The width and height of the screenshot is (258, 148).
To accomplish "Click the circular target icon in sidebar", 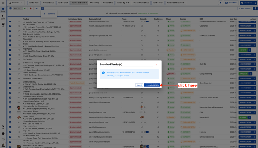I will (3, 139).
